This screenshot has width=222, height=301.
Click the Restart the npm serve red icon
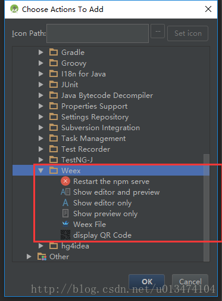click(x=65, y=181)
